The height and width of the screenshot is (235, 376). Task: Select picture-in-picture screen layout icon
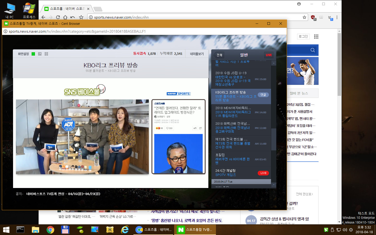pyautogui.click(x=40, y=54)
